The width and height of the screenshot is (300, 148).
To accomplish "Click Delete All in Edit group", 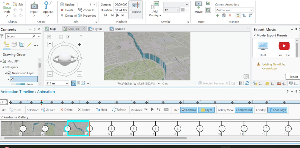I will [69, 15].
